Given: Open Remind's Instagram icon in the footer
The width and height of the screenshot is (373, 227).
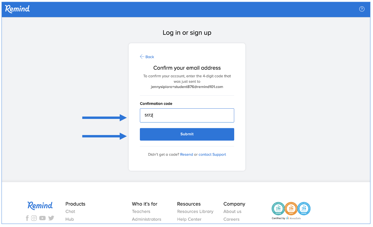Looking at the screenshot, I should (34, 218).
